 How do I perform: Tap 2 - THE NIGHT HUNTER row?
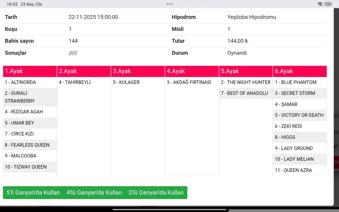point(246,82)
